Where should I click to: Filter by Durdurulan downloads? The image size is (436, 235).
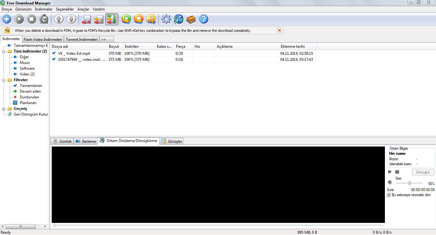coord(29,97)
